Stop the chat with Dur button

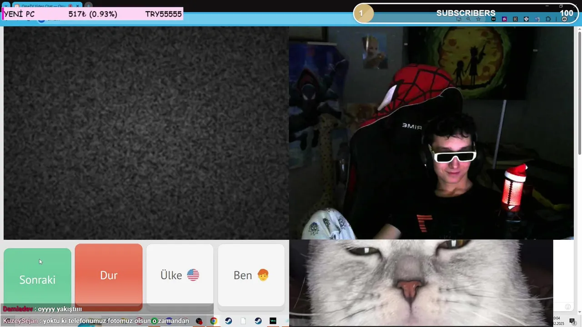pyautogui.click(x=109, y=275)
